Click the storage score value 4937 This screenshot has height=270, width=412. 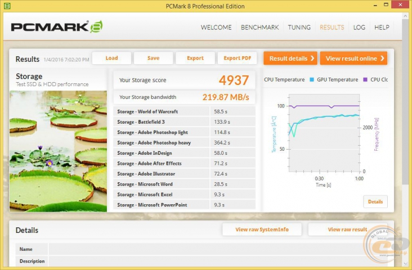(234, 80)
